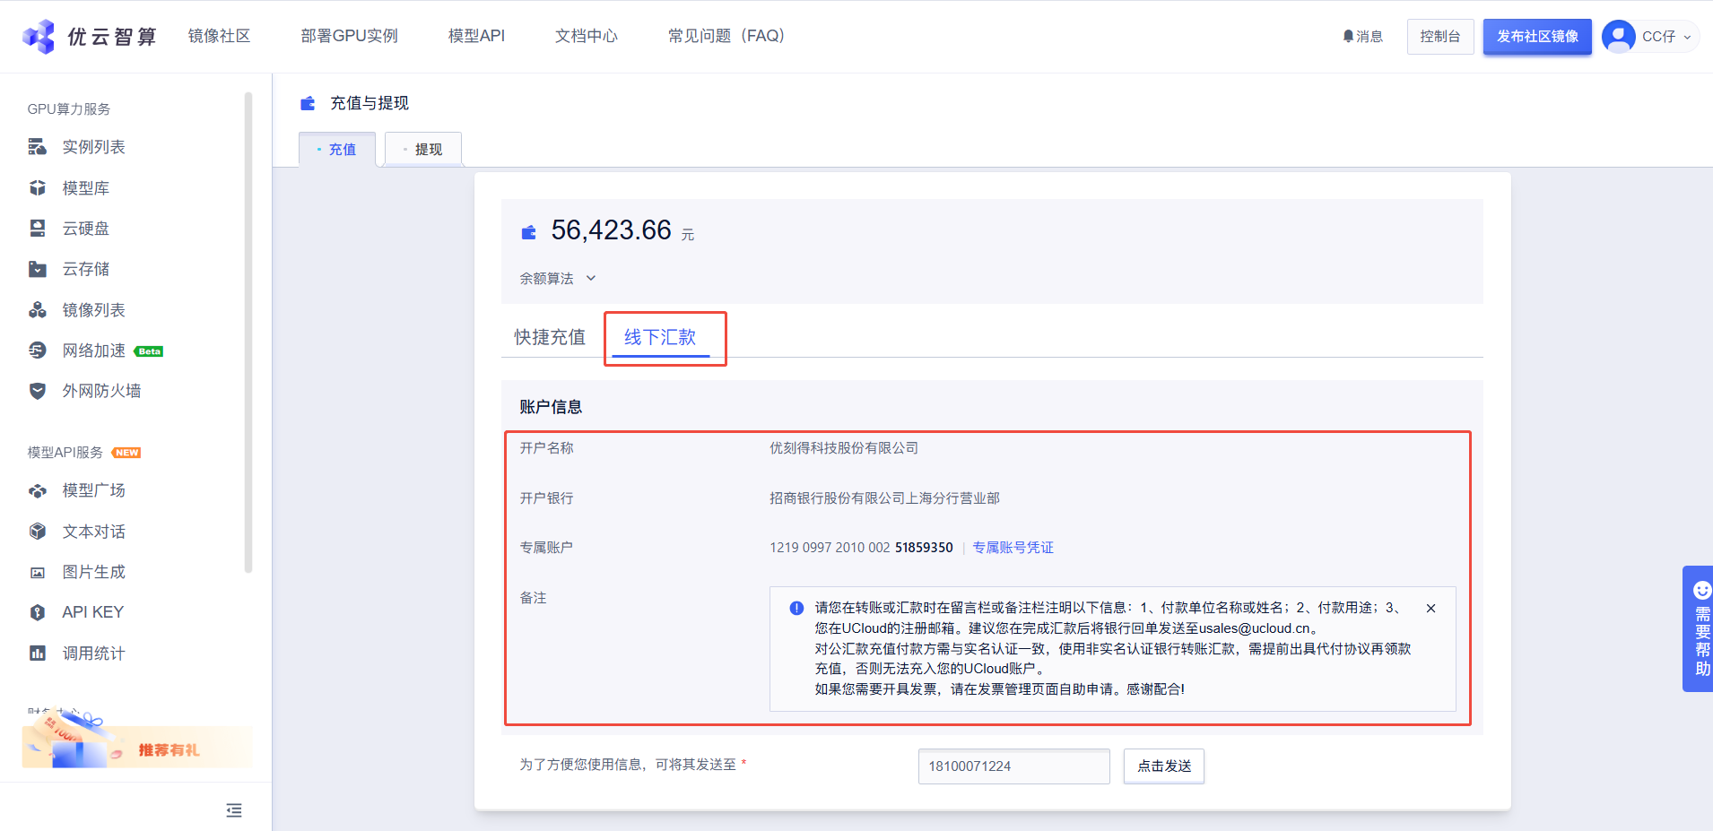1713x831 pixels.
Task: Click the 模型库 cube icon
Action: [38, 188]
